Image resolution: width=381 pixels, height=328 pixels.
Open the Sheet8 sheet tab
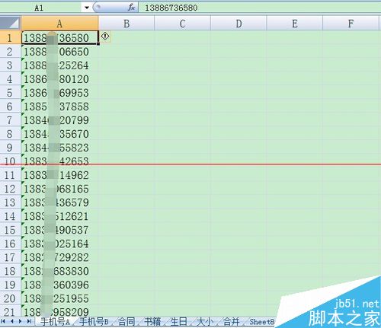point(261,322)
